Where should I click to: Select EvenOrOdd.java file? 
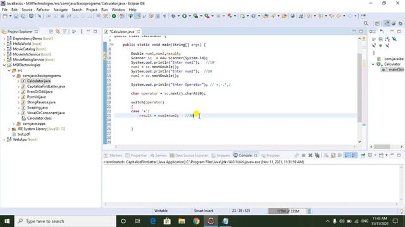(40, 91)
